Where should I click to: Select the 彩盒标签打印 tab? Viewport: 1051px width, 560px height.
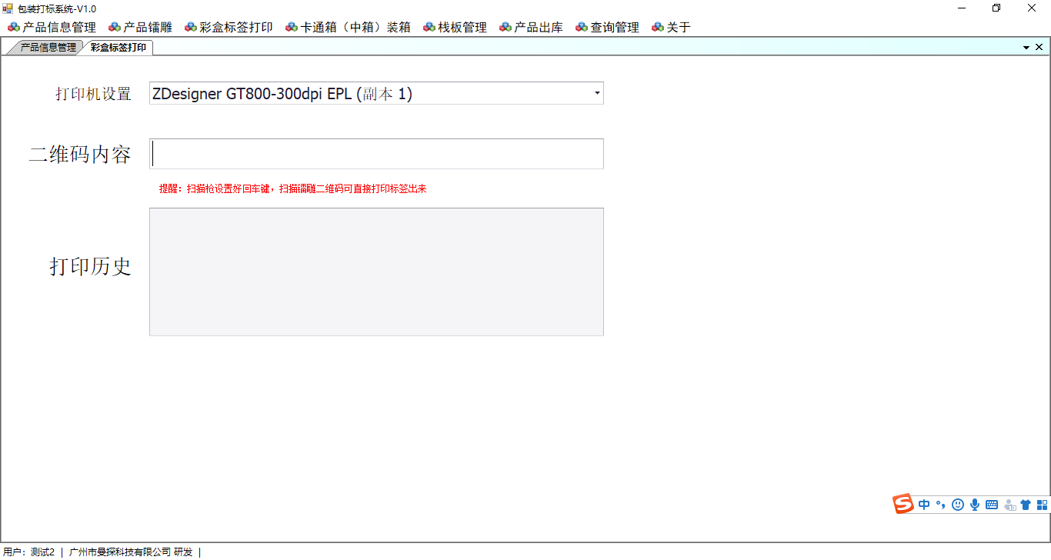pyautogui.click(x=118, y=48)
